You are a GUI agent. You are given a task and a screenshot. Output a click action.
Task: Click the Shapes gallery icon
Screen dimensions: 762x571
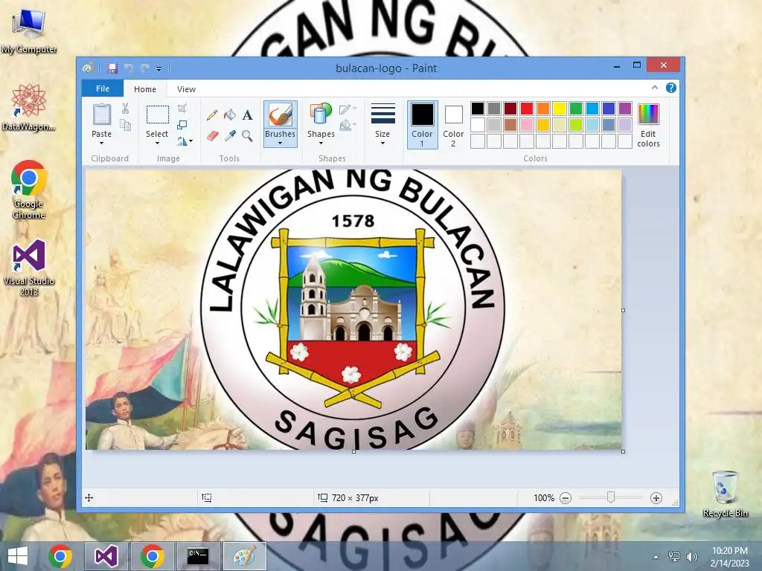coord(321,114)
